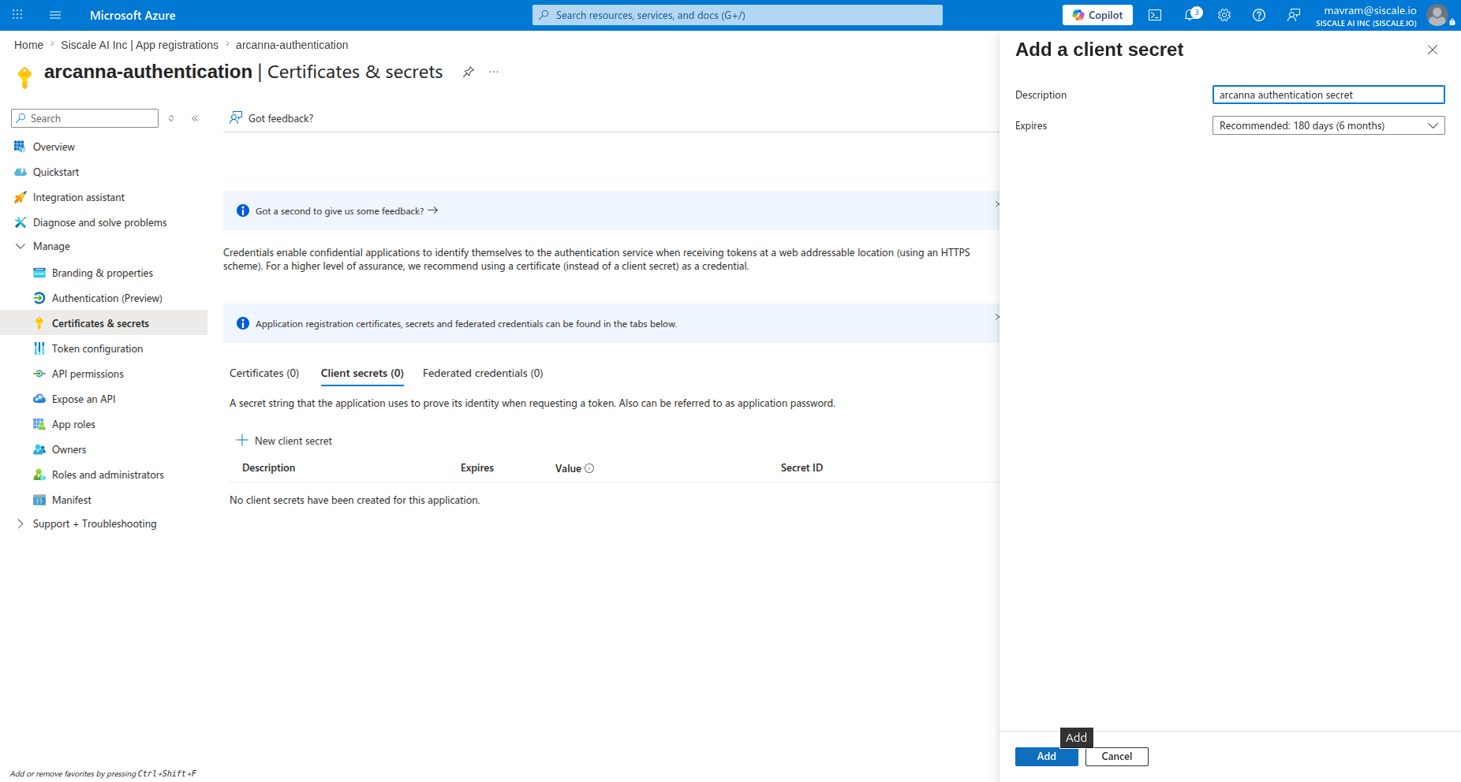
Task: Open the Federated credentials (0) tab
Action: pyautogui.click(x=483, y=373)
